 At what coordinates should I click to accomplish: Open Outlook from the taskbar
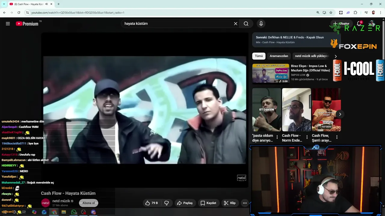pos(44,212)
